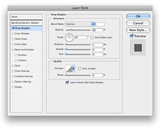
Task: Click the Cancel button
Action: coord(138,23)
